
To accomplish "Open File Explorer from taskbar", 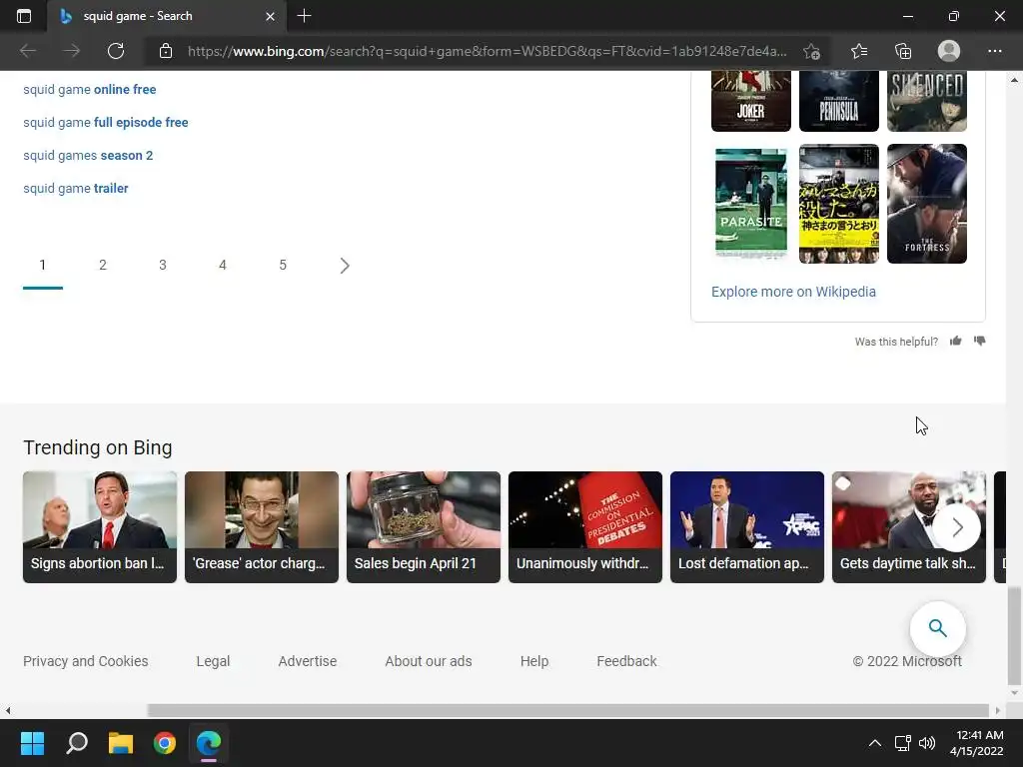I will (x=121, y=743).
